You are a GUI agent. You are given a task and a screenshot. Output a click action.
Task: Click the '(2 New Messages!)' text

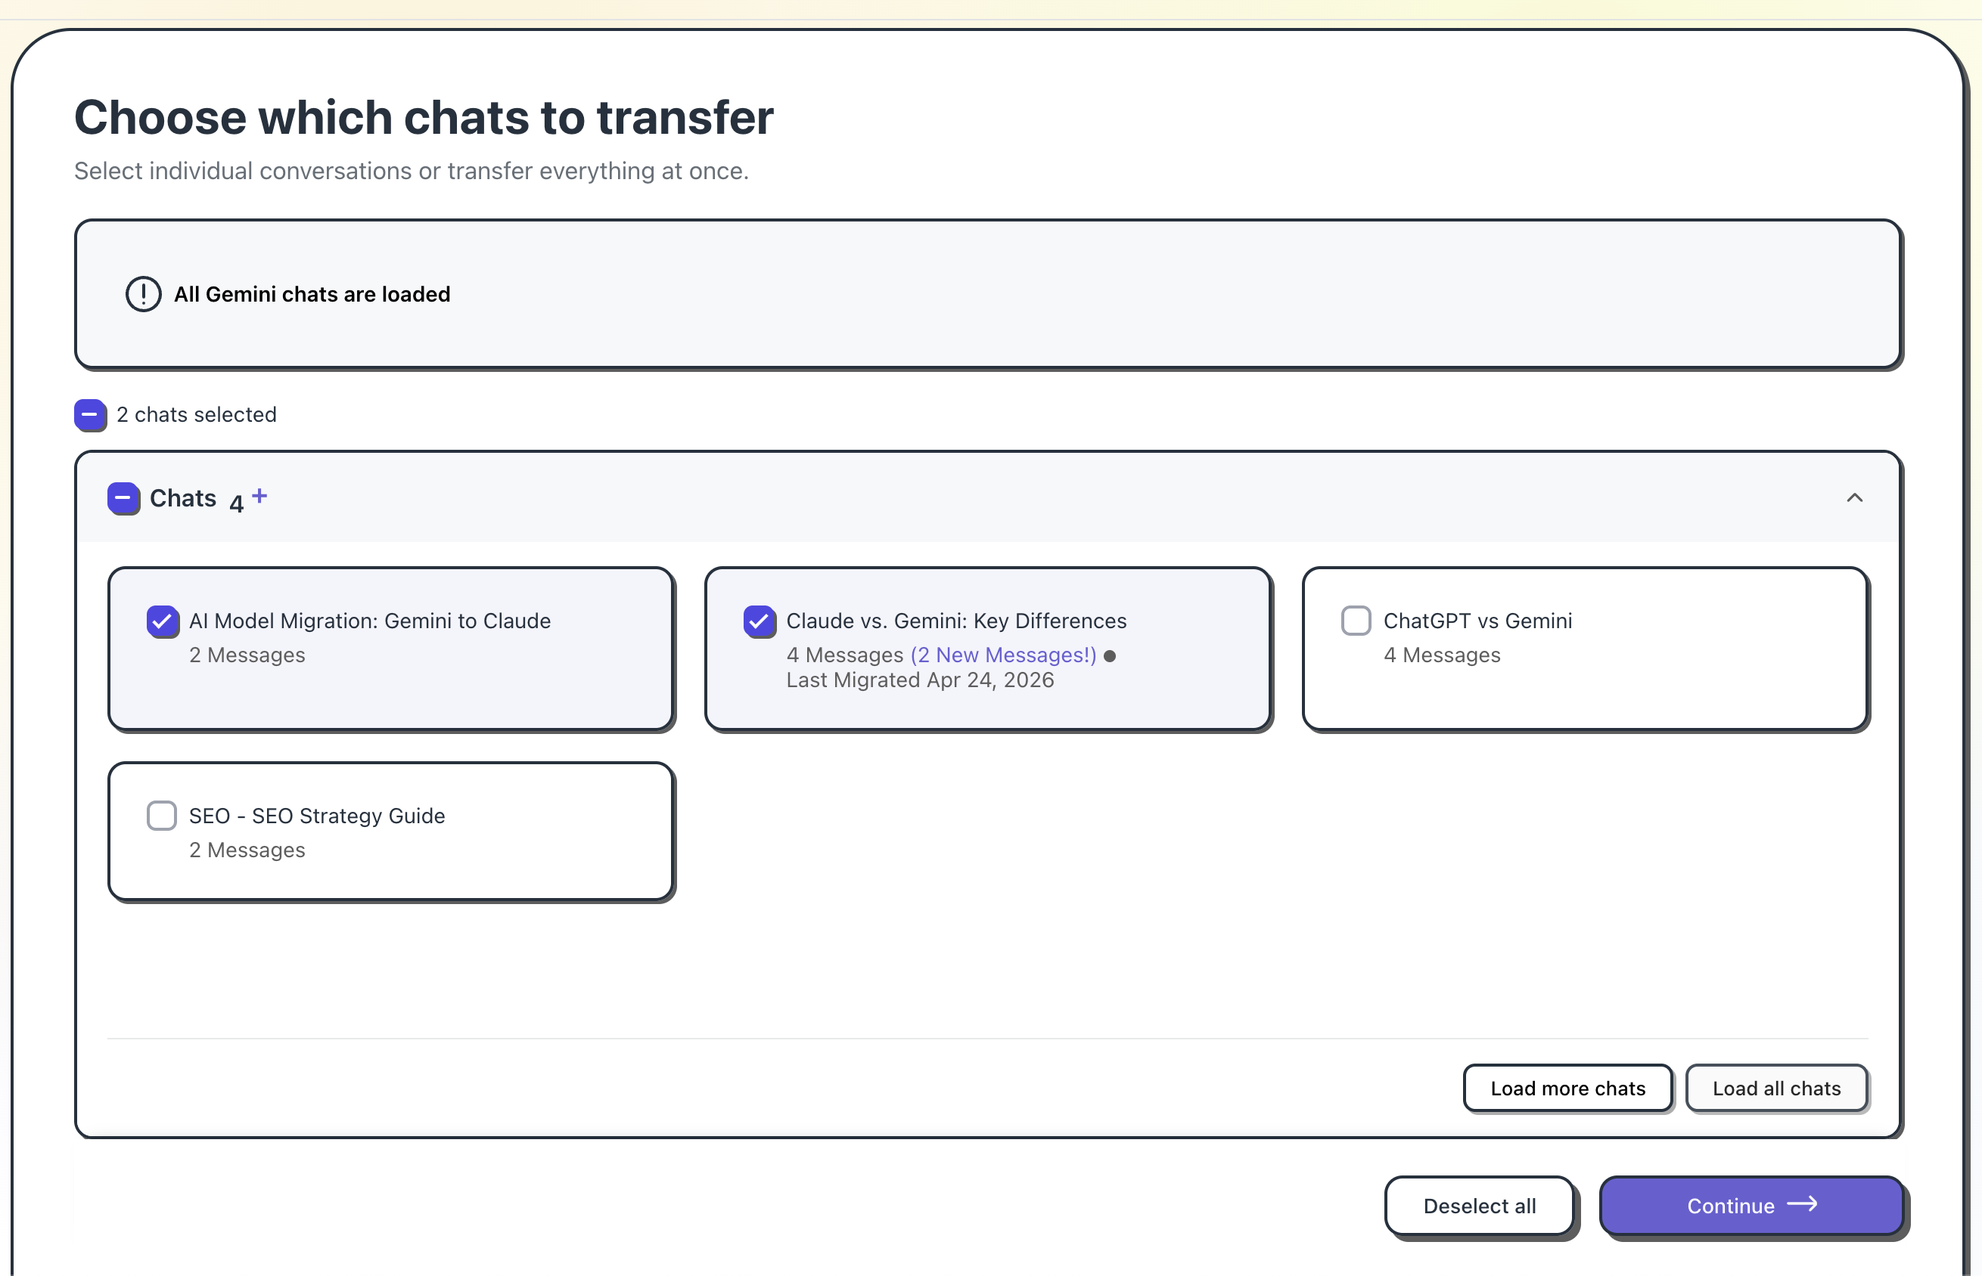tap(1003, 655)
